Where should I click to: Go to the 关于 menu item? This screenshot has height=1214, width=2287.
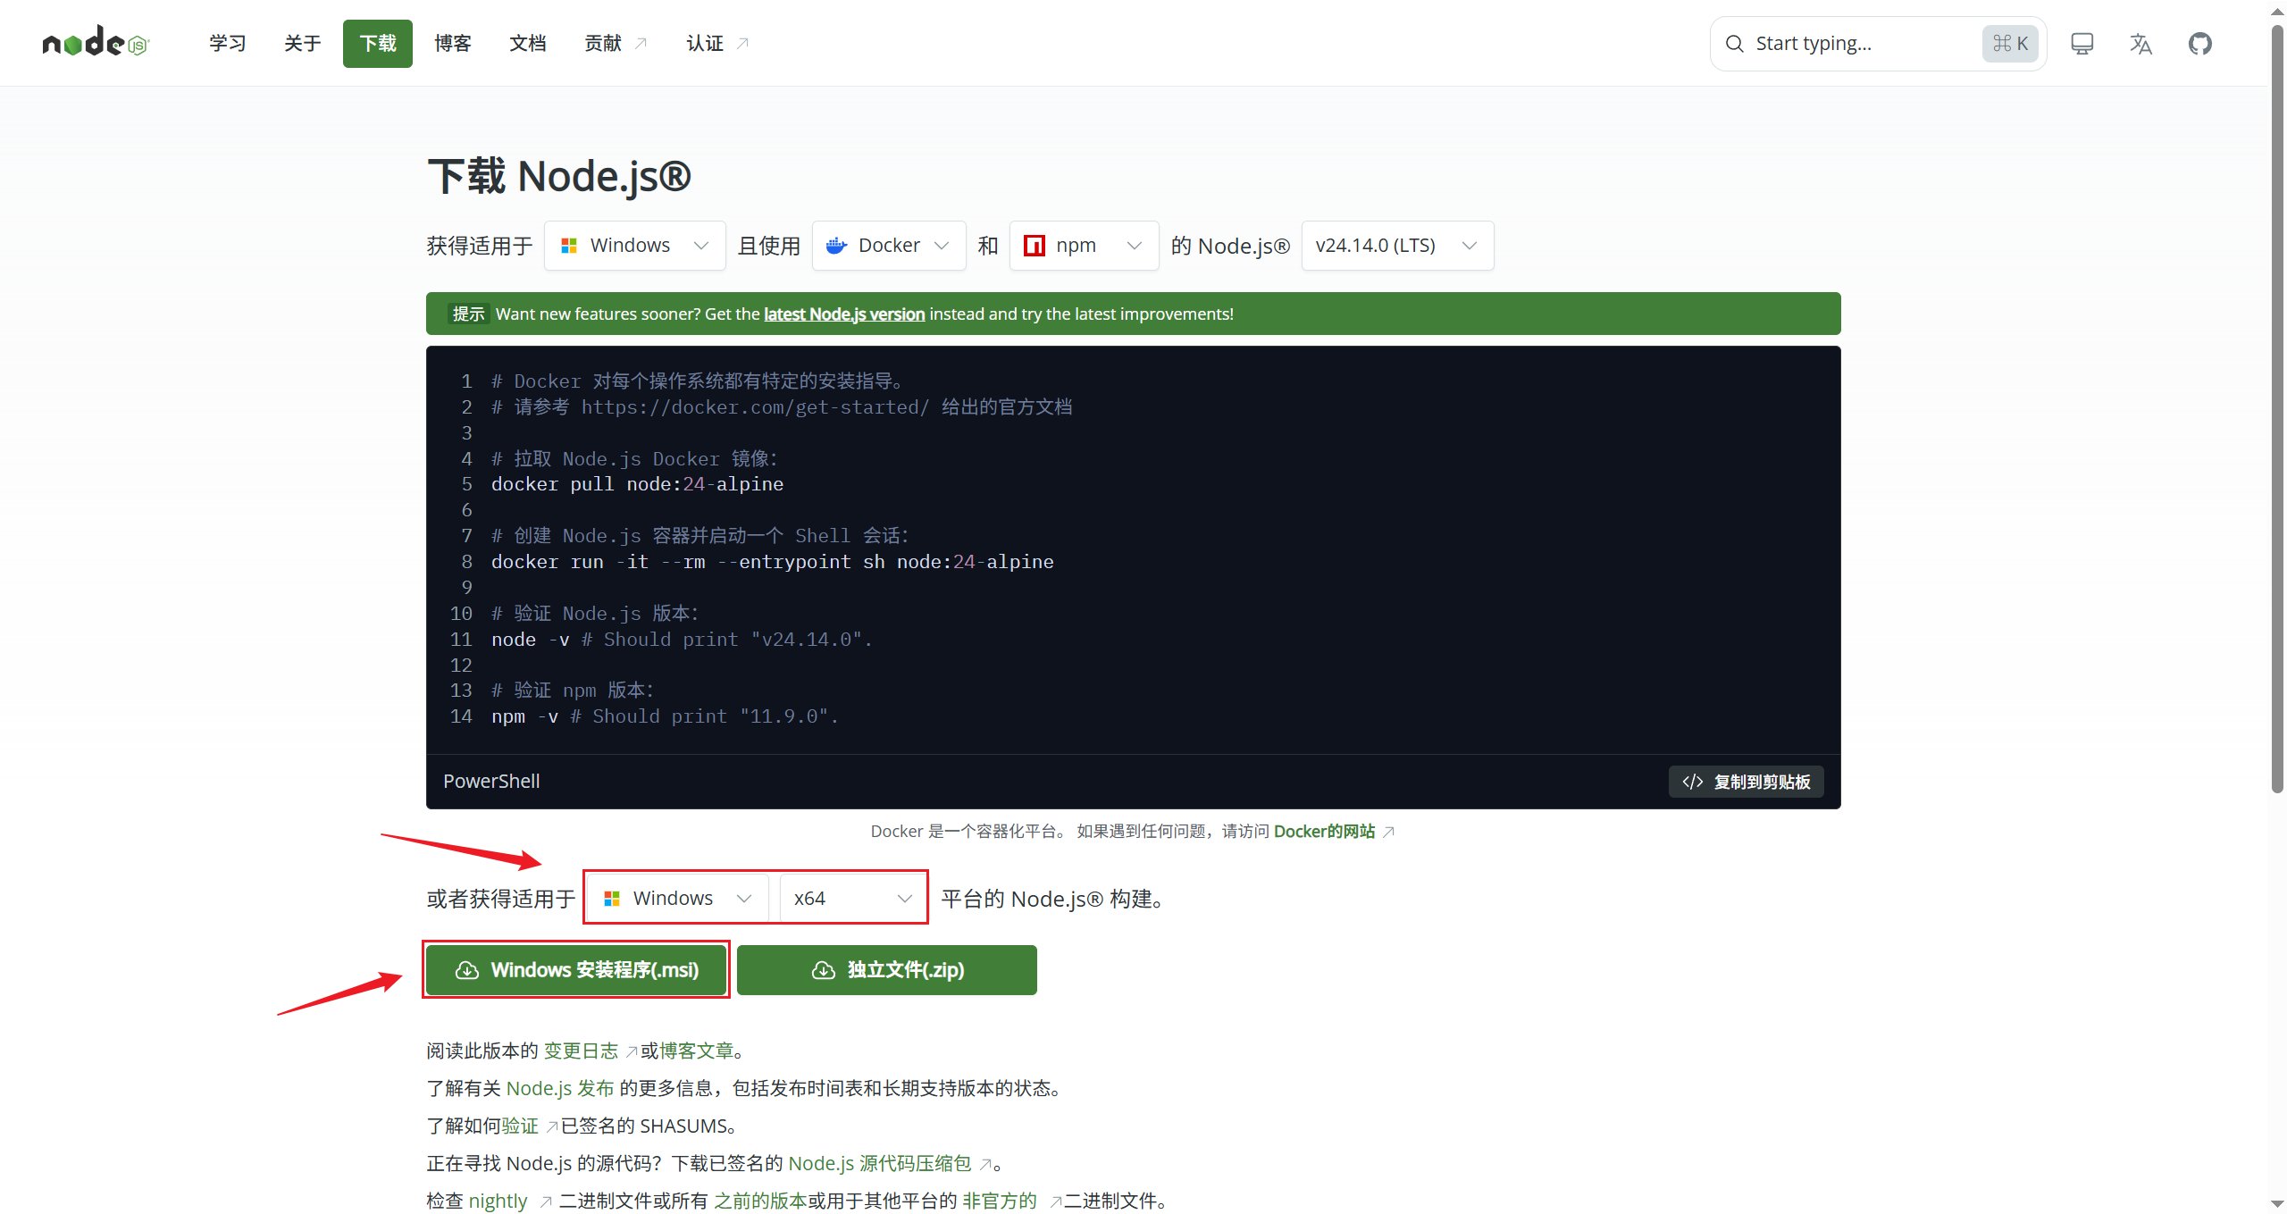pyautogui.click(x=303, y=44)
